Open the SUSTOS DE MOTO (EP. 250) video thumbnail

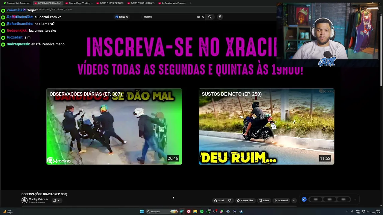tap(266, 126)
